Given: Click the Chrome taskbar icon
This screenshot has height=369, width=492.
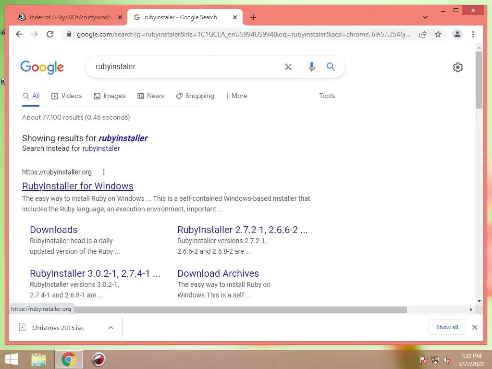Looking at the screenshot, I should 68,359.
